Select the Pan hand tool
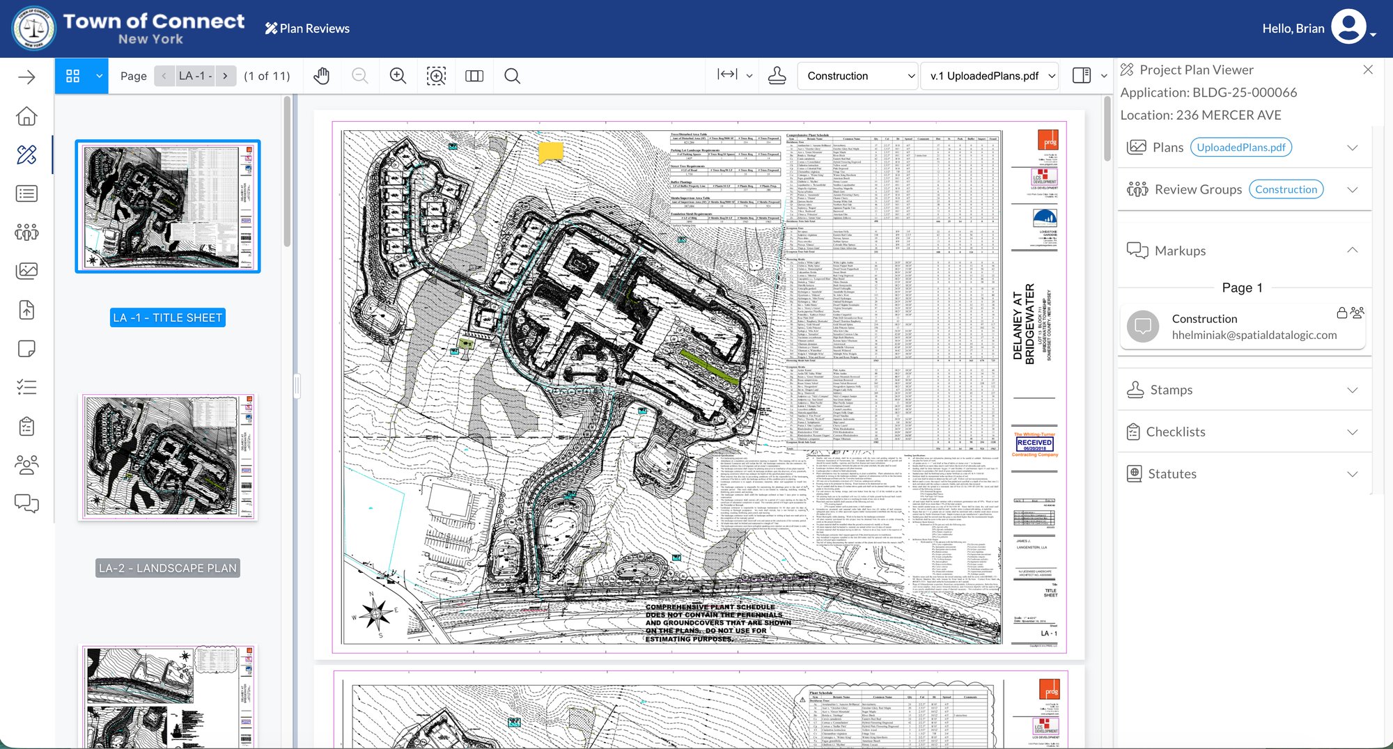 321,76
